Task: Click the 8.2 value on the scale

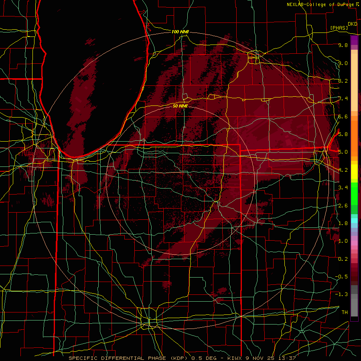Action: pos(343,81)
